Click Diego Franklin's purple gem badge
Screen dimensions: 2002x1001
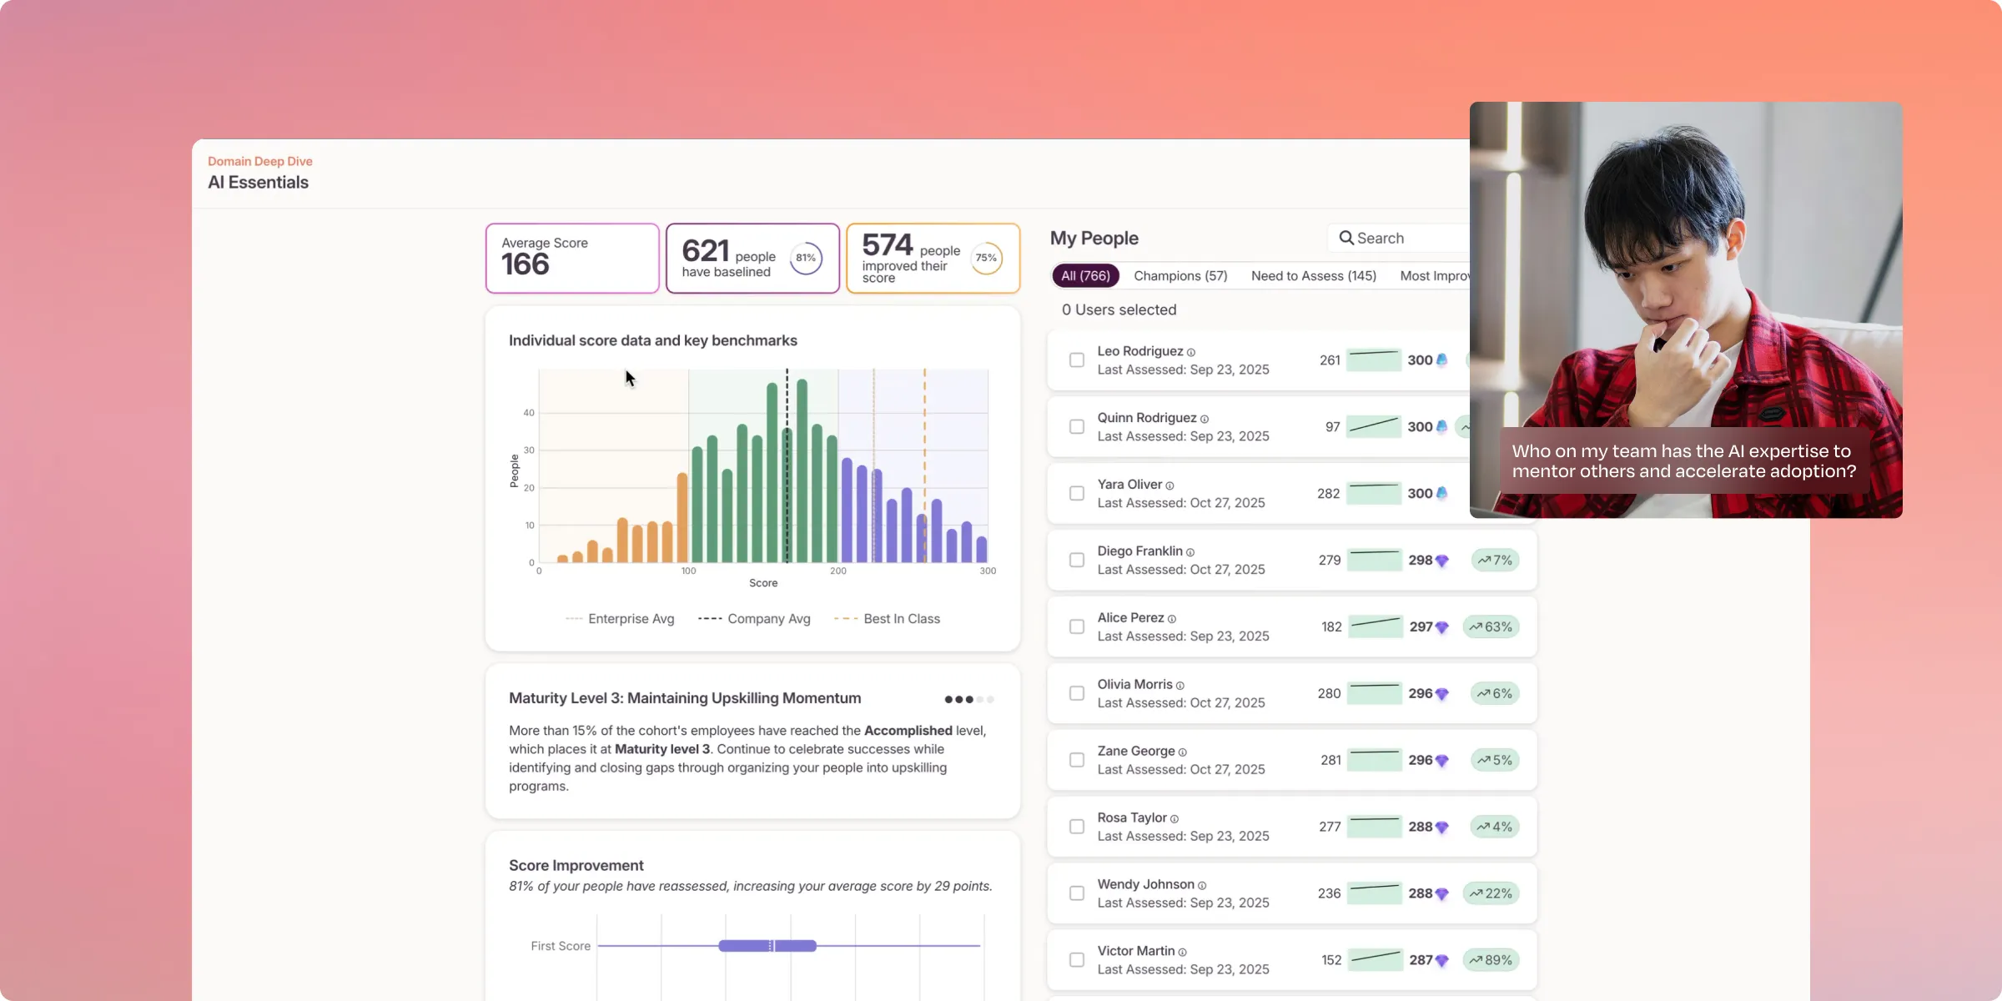pos(1442,561)
